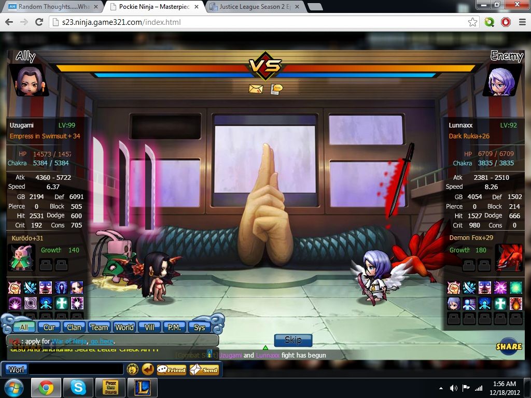
Task: Show hidden system tray icons
Action: [441, 388]
